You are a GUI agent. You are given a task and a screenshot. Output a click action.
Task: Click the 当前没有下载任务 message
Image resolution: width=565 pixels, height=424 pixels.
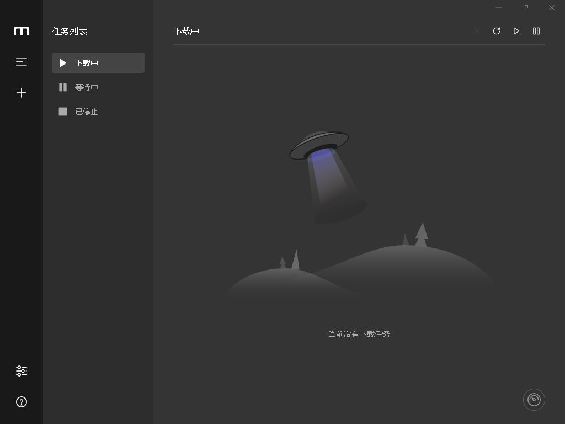coord(359,334)
